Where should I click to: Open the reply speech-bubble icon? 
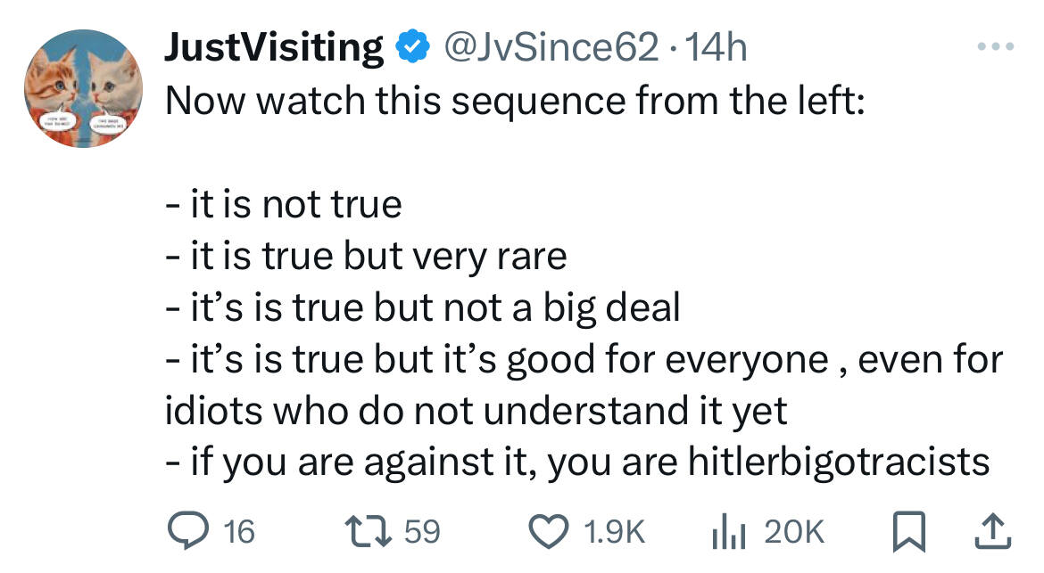(x=187, y=532)
